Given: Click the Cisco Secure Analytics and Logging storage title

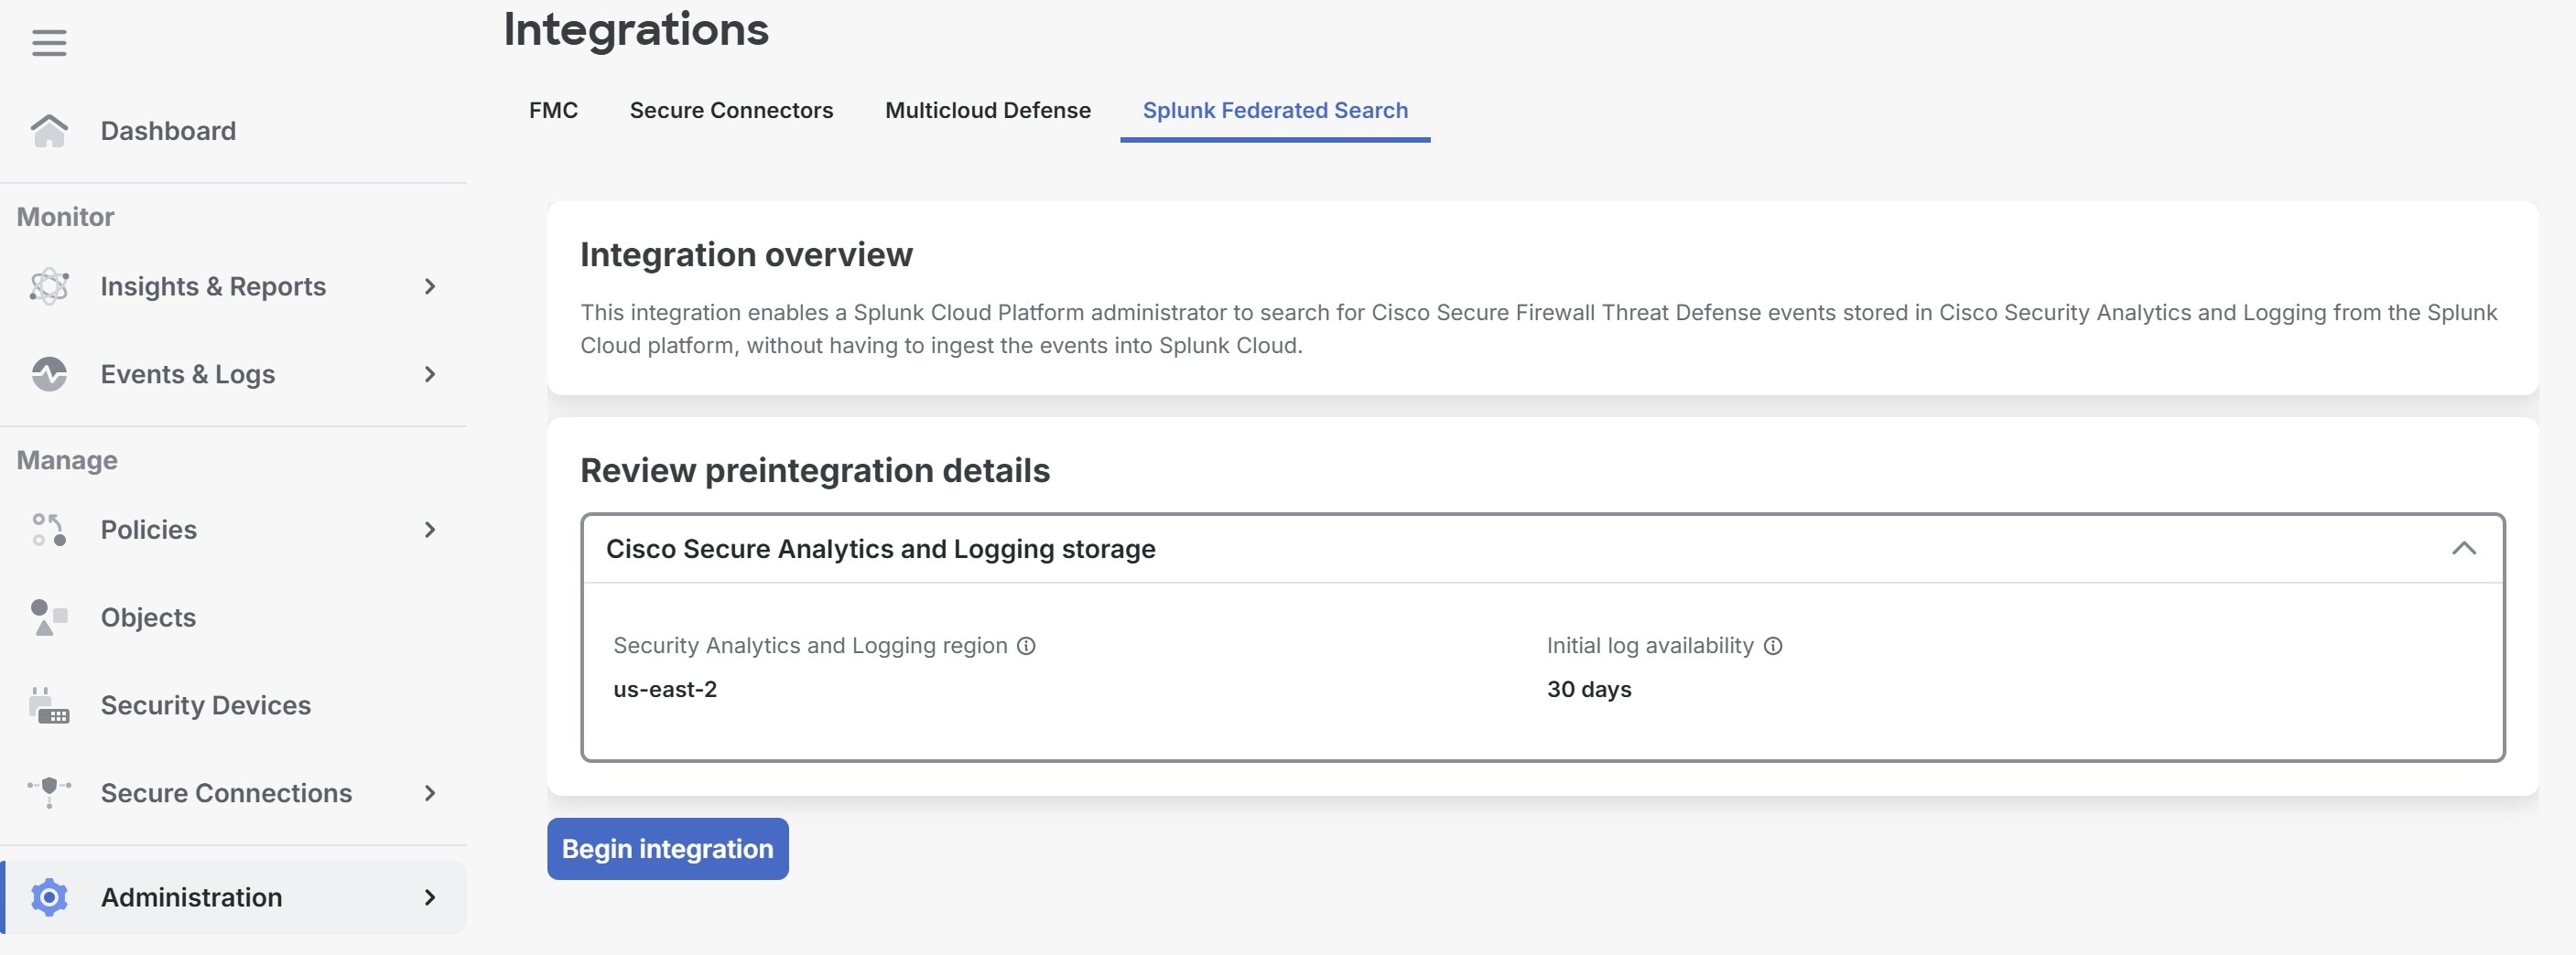Looking at the screenshot, I should coord(881,549).
